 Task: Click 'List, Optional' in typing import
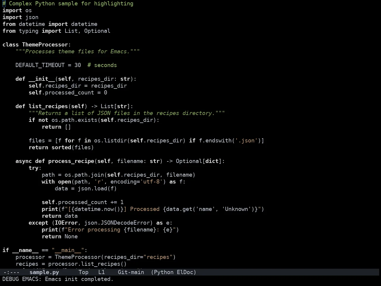pos(87,31)
